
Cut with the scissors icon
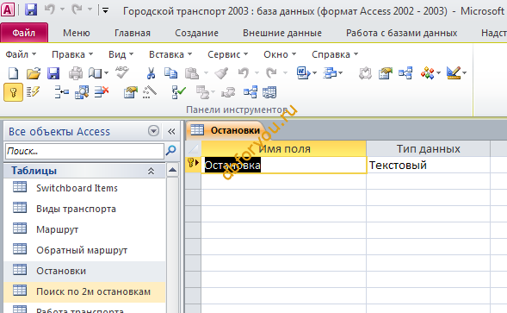coord(151,73)
